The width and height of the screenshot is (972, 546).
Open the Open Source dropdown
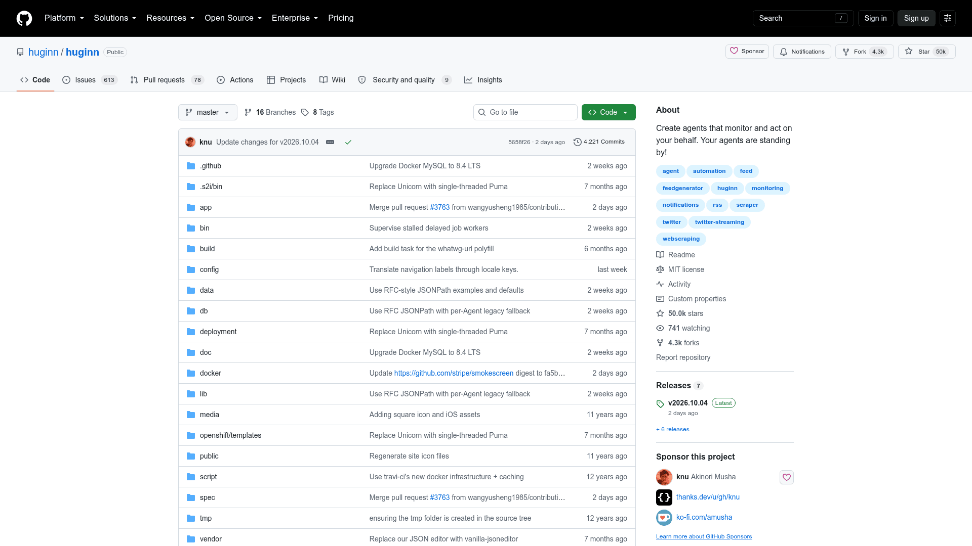pos(233,18)
